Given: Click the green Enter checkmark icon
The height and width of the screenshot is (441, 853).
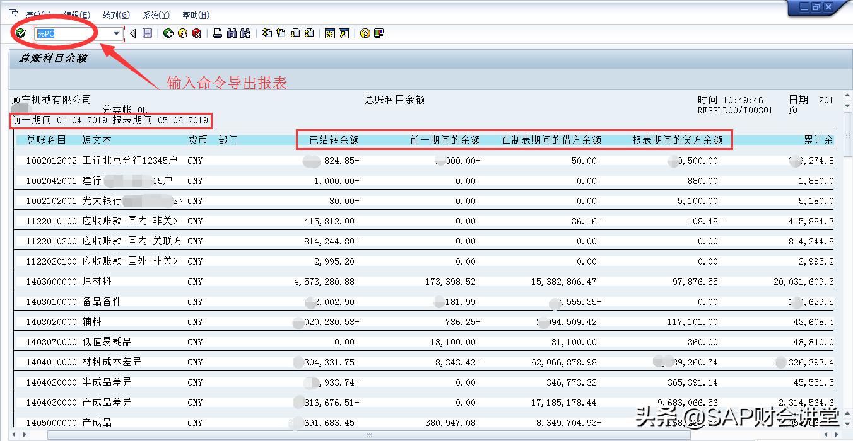Looking at the screenshot, I should tap(20, 33).
